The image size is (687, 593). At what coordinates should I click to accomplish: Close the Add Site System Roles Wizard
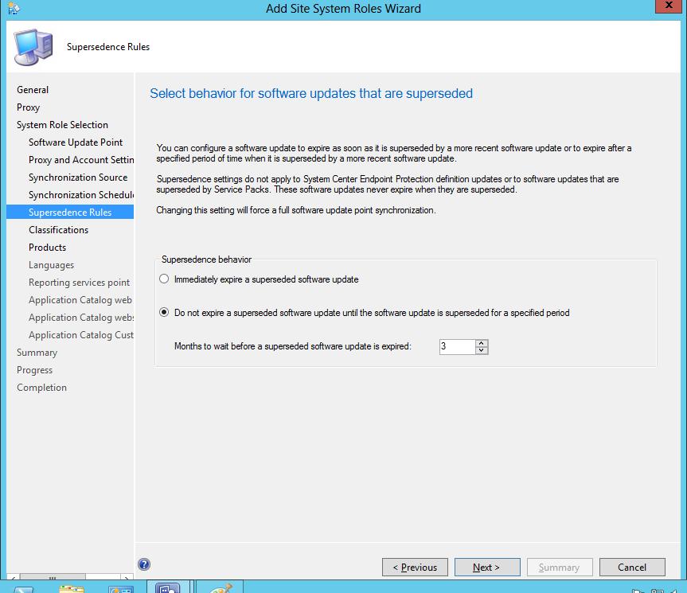point(669,6)
